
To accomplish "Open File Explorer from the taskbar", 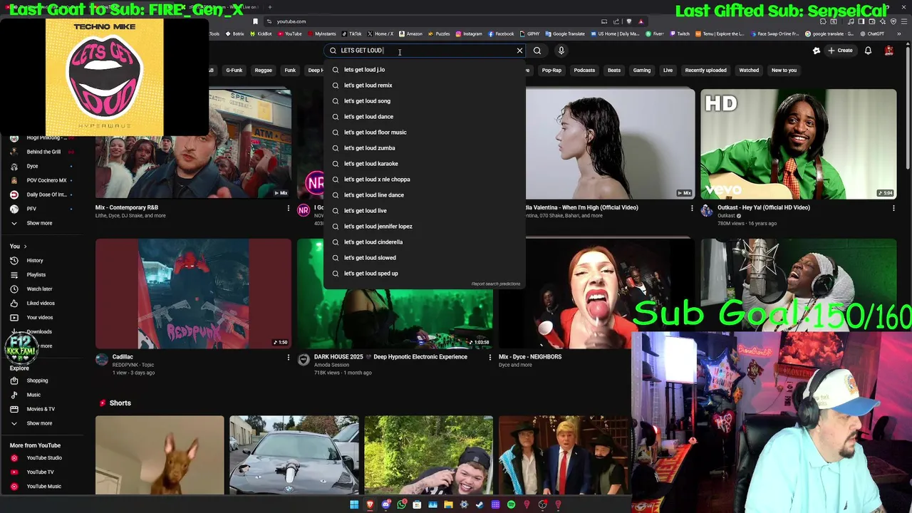I will 448,505.
